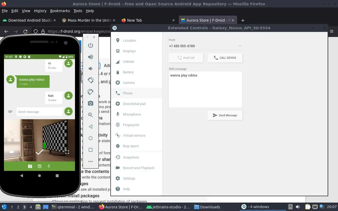338x211 pixels.
Task: Open Microphone section in Extended Controls
Action: 137,114
